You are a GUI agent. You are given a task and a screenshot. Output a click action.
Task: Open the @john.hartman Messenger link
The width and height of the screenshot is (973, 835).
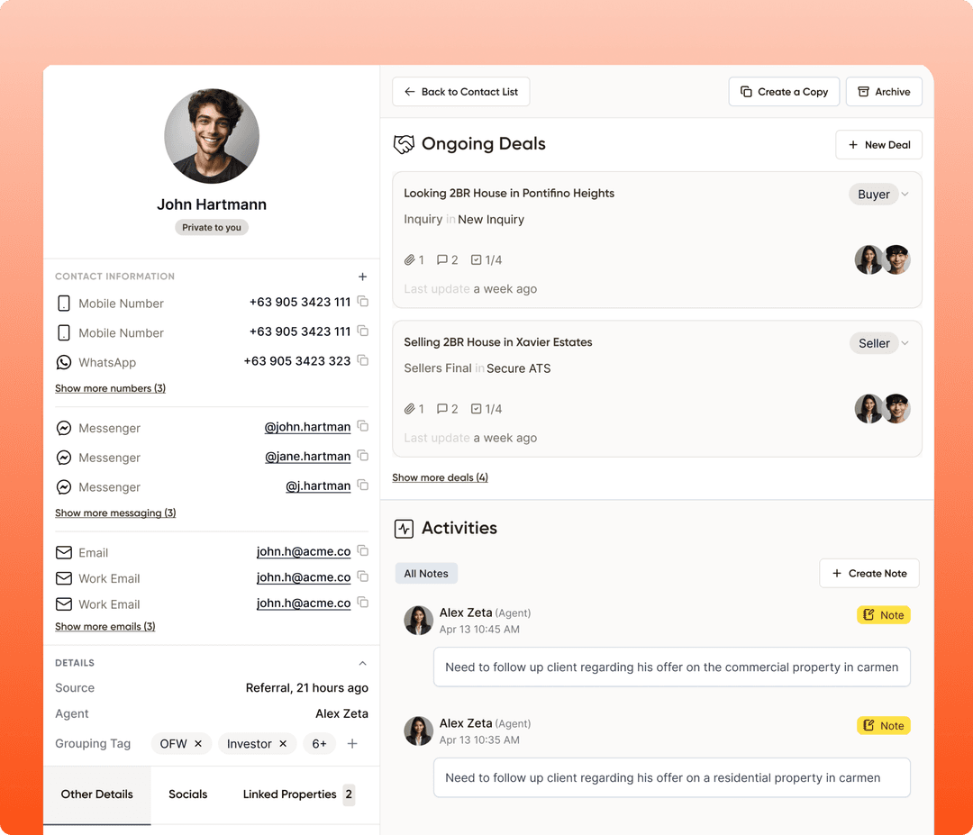click(x=308, y=427)
